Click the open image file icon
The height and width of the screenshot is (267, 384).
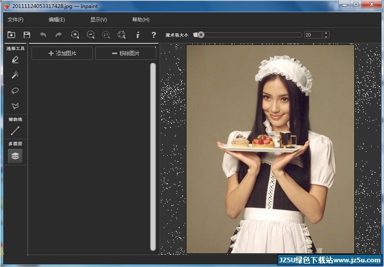click(11, 35)
